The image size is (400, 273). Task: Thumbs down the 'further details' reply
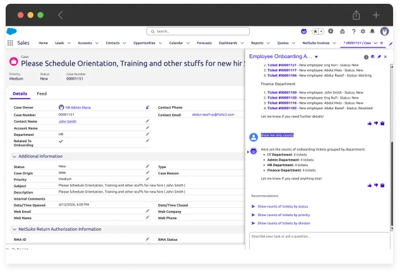click(376, 123)
